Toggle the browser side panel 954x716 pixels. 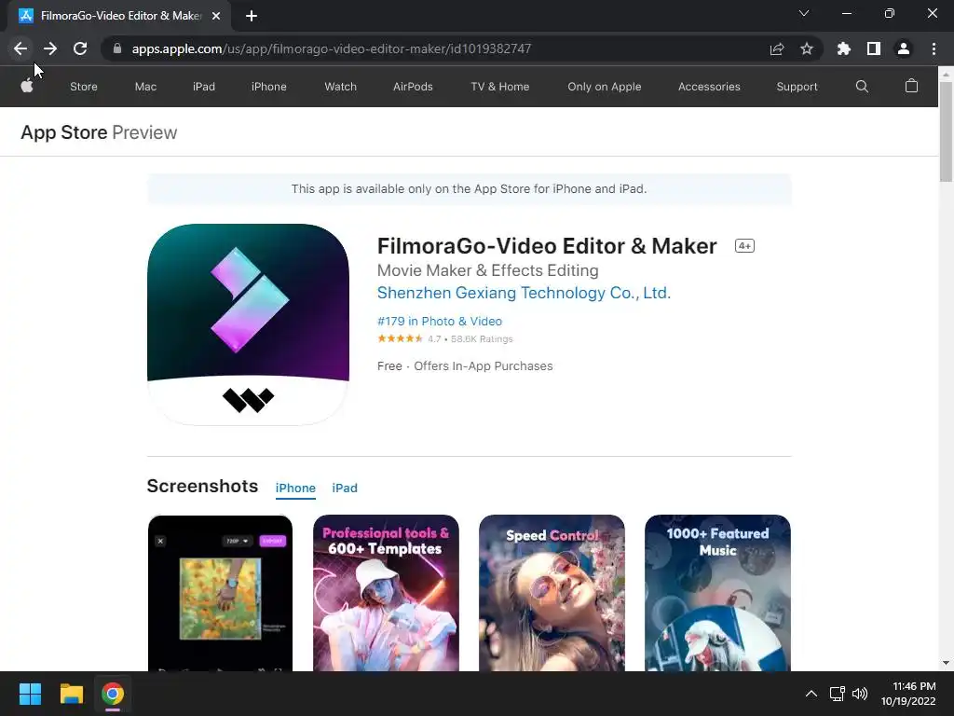(x=873, y=48)
